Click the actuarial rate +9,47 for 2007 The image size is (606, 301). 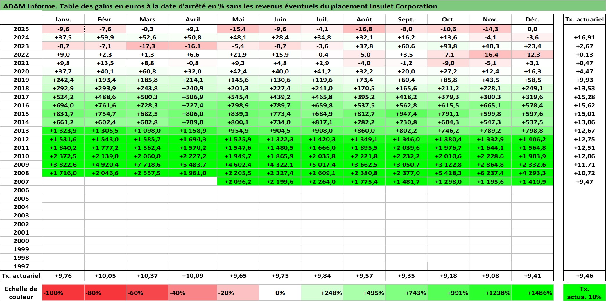tap(585, 182)
